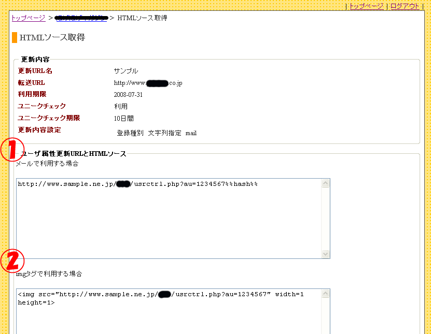Click the トップページ link beside ログアウト

366,6
